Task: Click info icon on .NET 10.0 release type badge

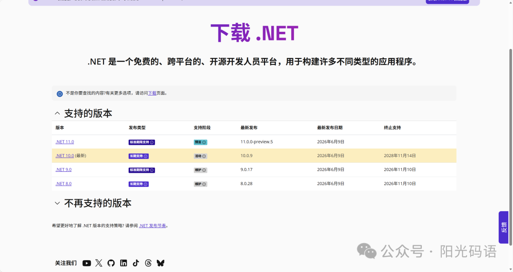Action: (x=146, y=156)
